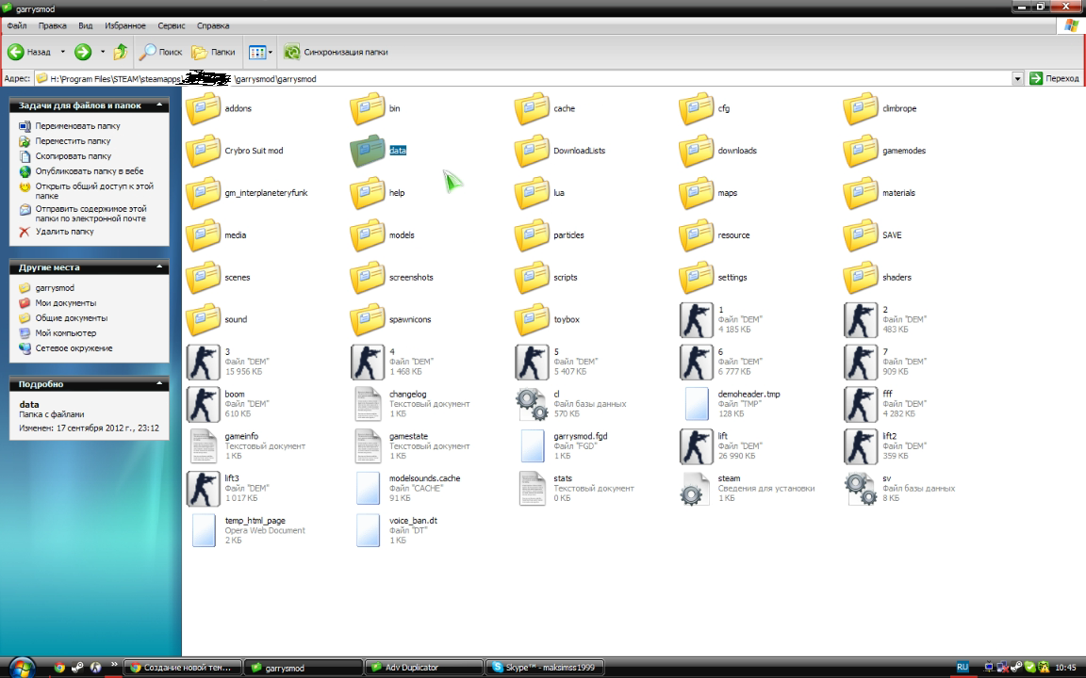Select the steam setup information icon

tap(695, 489)
